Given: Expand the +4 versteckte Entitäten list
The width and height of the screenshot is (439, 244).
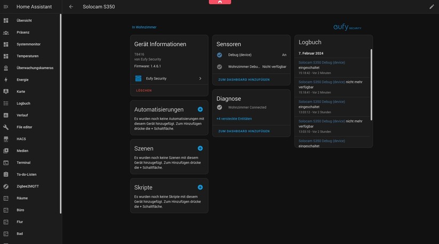Looking at the screenshot, I should click(x=234, y=119).
